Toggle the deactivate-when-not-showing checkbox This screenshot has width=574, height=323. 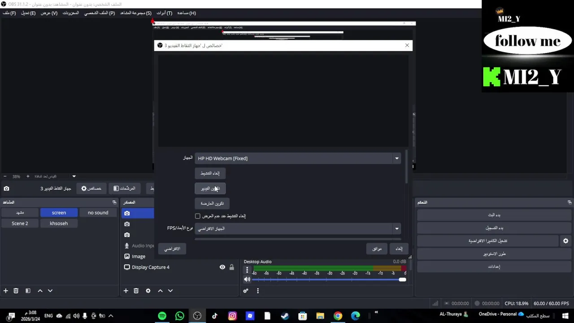tap(198, 216)
